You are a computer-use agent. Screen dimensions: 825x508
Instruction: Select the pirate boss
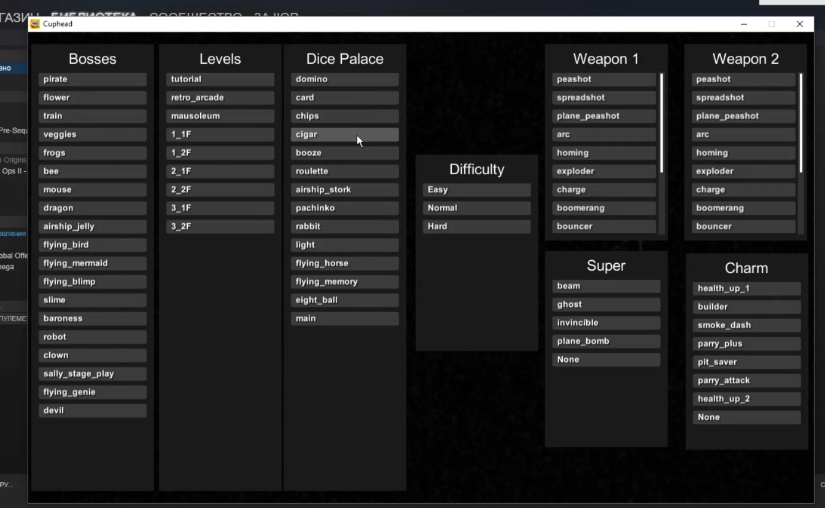tap(93, 80)
